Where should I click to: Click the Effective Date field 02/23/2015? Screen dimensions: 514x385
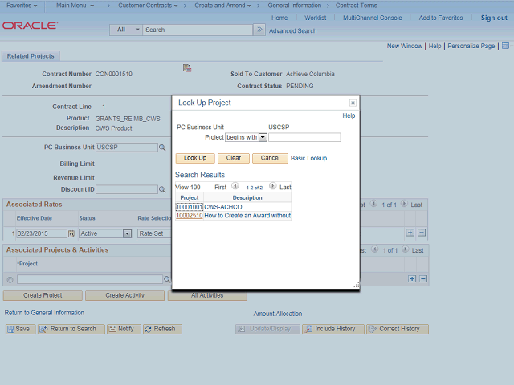pyautogui.click(x=42, y=233)
